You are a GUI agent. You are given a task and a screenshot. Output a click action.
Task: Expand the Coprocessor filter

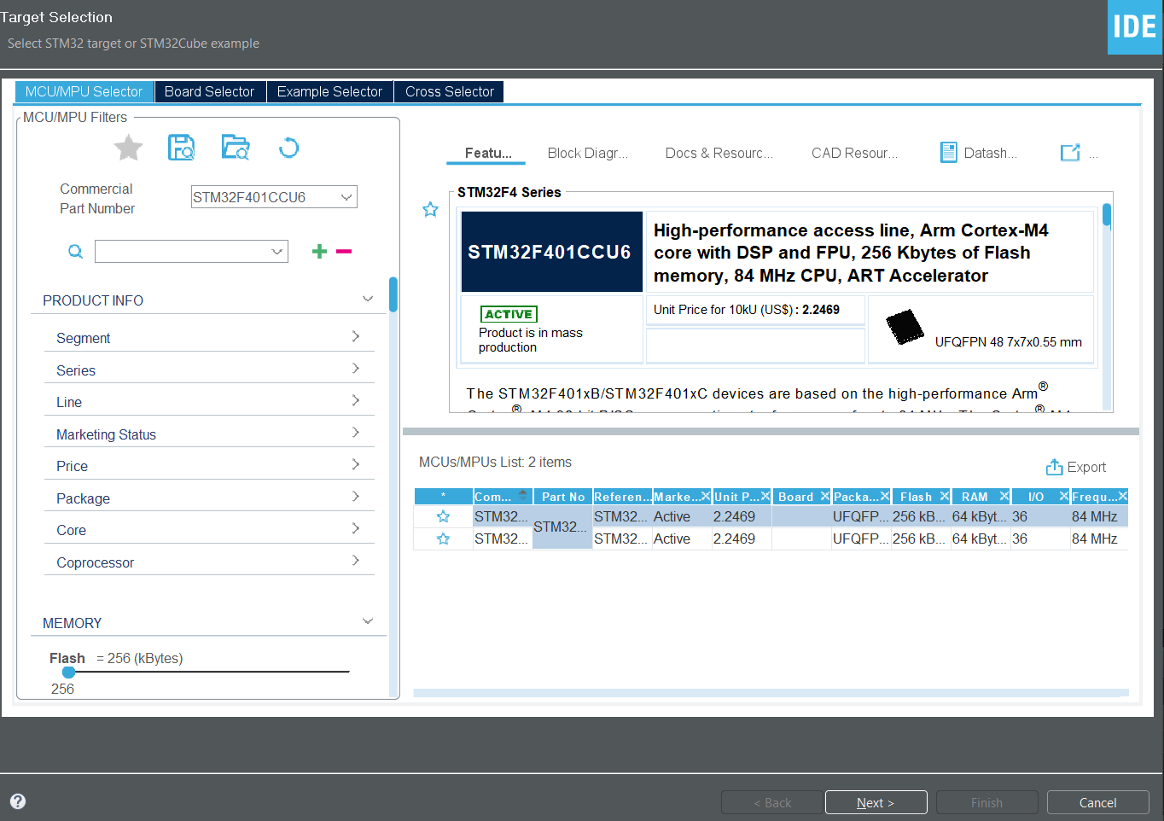tap(356, 561)
